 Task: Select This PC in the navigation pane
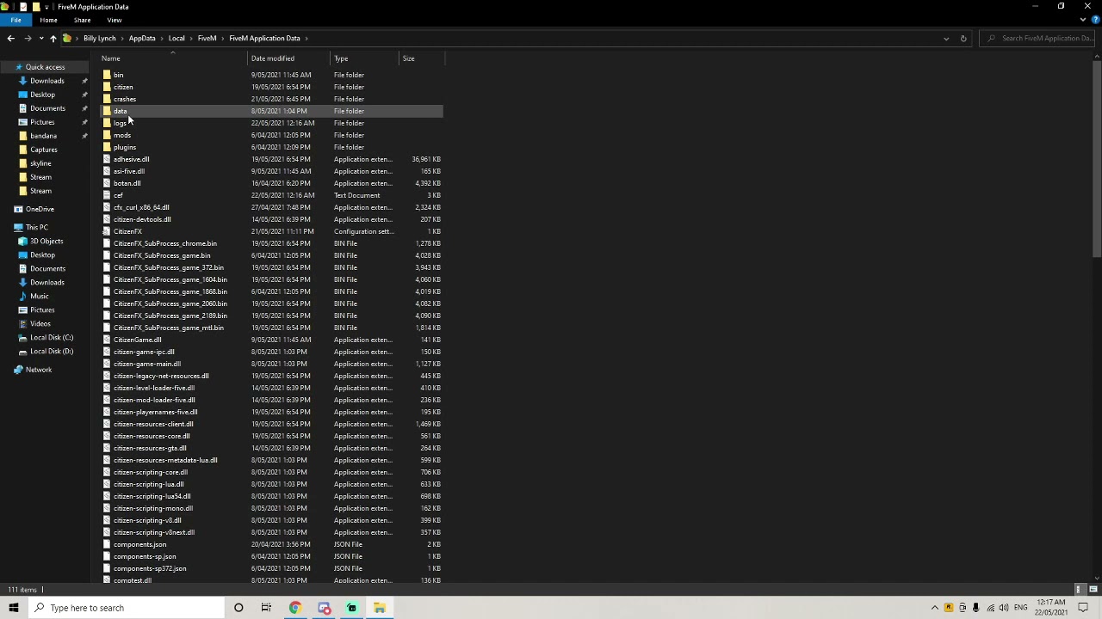(x=36, y=227)
